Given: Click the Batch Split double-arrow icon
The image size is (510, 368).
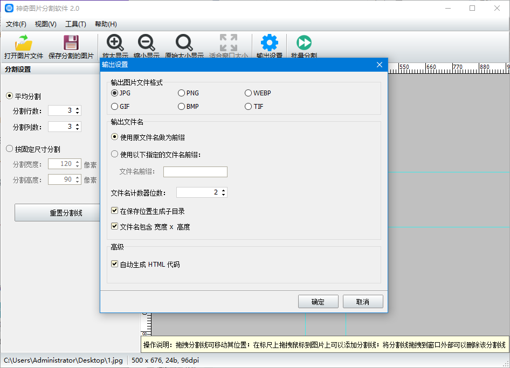Looking at the screenshot, I should pos(304,43).
